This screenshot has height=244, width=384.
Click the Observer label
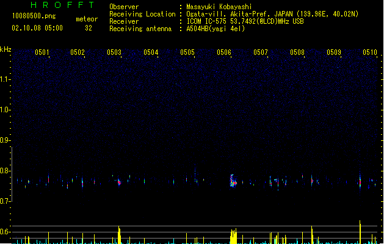[124, 7]
